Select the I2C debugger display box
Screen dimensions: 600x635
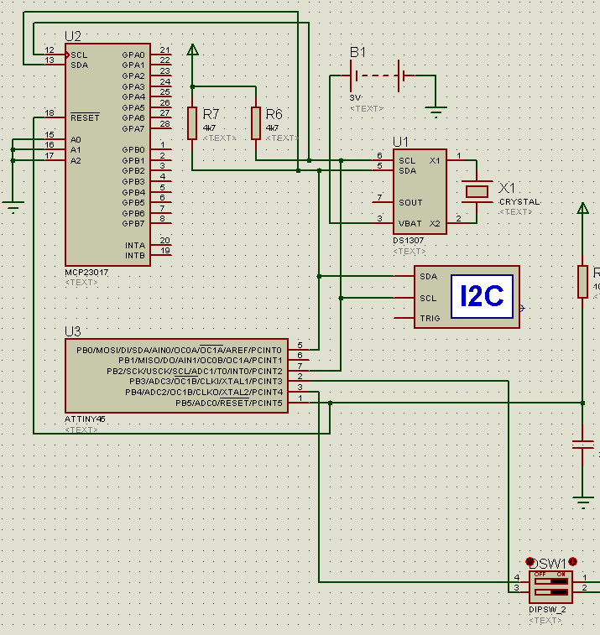pyautogui.click(x=483, y=296)
